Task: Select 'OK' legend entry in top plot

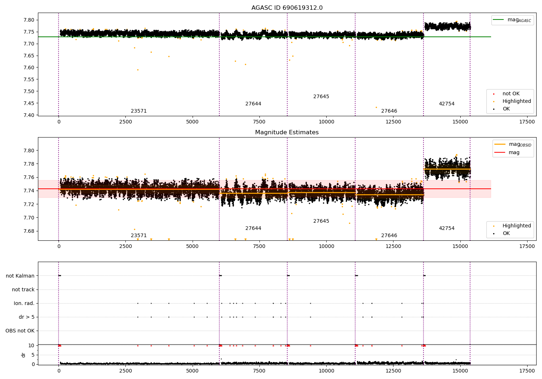Action: pyautogui.click(x=502, y=109)
